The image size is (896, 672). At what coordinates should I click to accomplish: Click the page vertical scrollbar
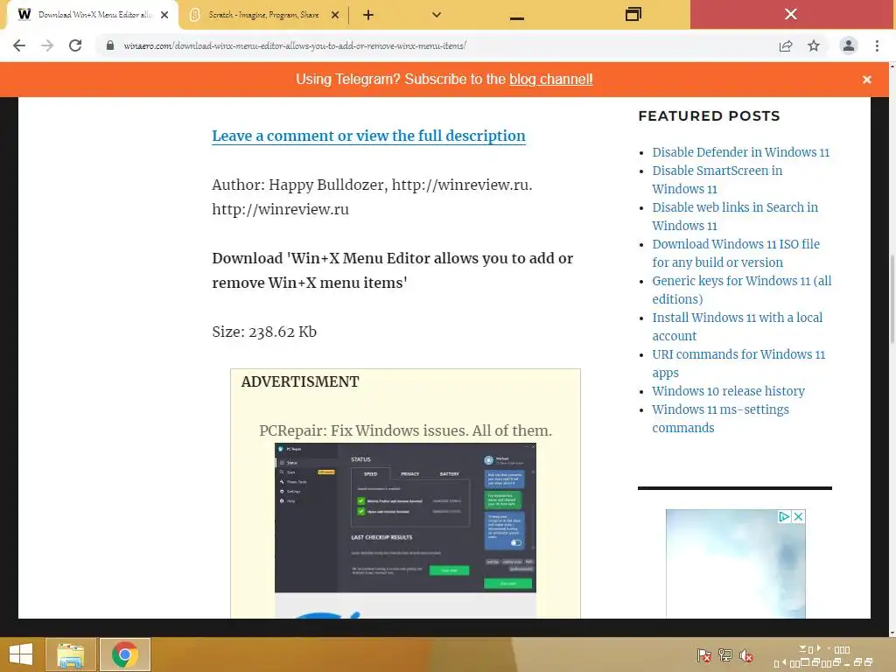click(892, 297)
